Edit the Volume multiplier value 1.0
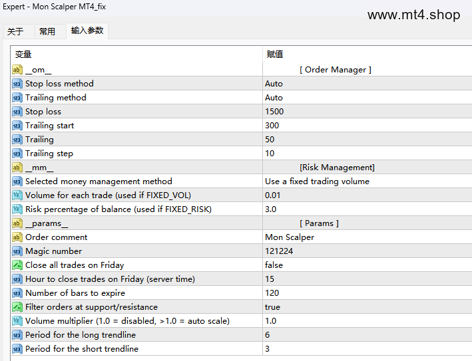Screen dimensions: 472x361 coord(367,321)
